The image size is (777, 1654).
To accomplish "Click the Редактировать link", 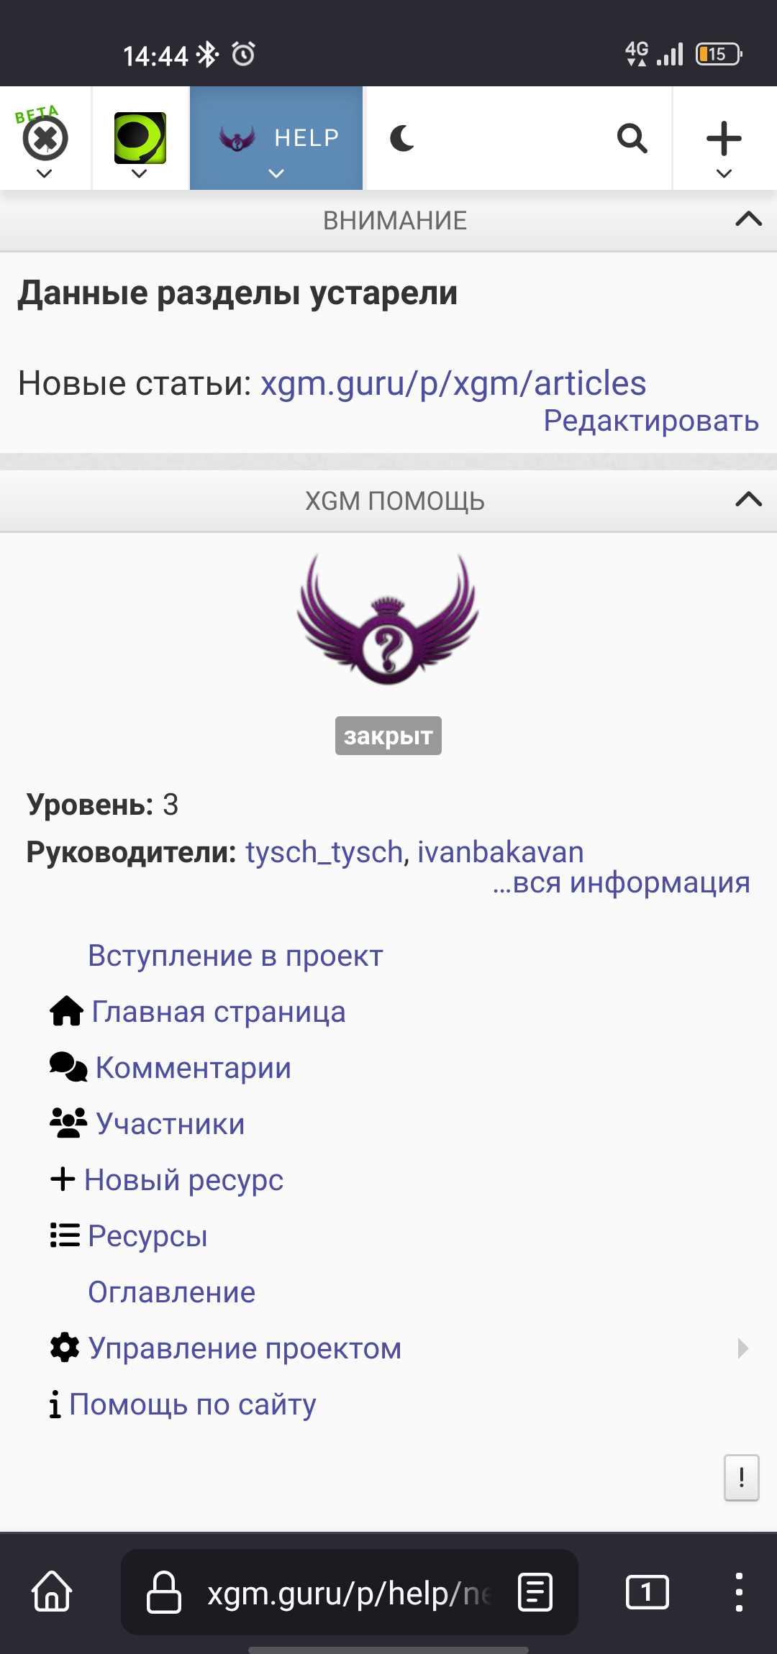I will point(651,421).
